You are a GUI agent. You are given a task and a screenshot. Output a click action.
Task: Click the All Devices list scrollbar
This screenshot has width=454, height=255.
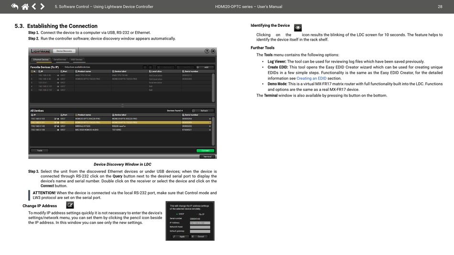(x=214, y=131)
